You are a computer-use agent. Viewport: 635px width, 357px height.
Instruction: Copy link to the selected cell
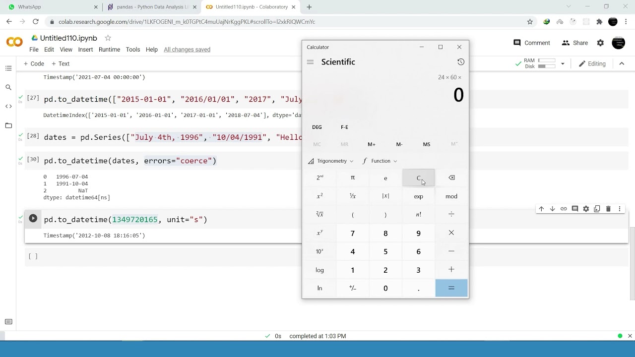pos(564,209)
